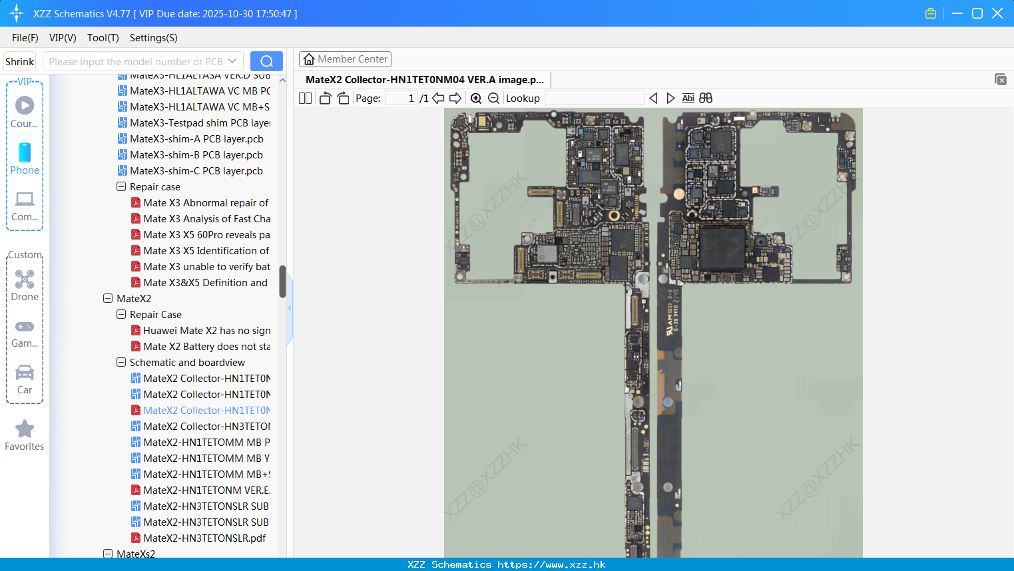The height and width of the screenshot is (571, 1014).
Task: Open Huawei Mate X2 has no sign PDF
Action: click(200, 331)
